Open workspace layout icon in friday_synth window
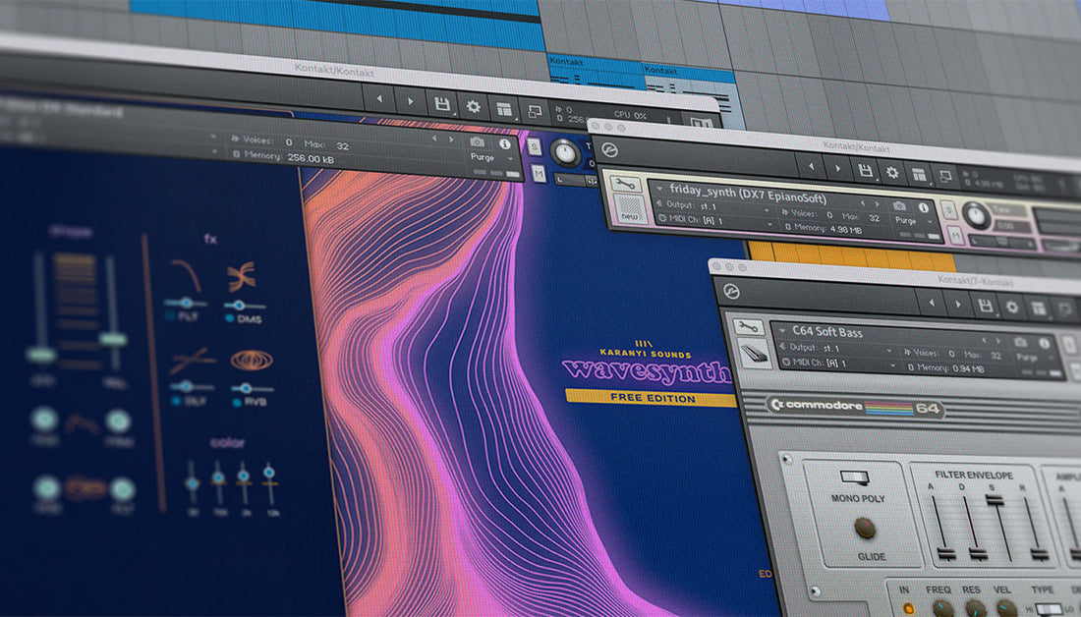 [x=919, y=175]
